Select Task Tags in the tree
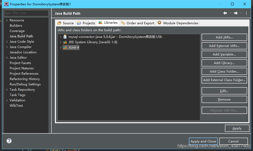Image resolution: width=253 pixels, height=151 pixels. pyautogui.click(x=17, y=95)
